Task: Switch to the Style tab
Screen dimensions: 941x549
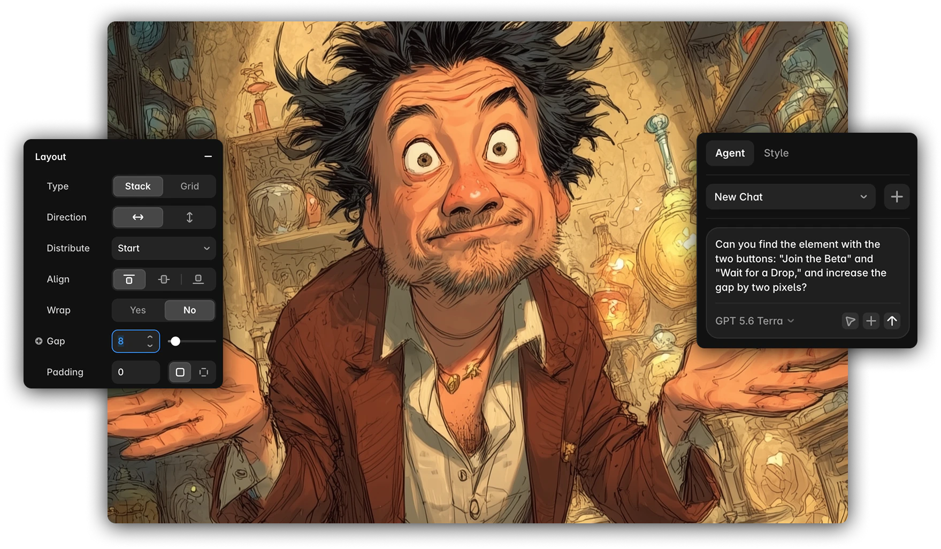Action: point(776,153)
